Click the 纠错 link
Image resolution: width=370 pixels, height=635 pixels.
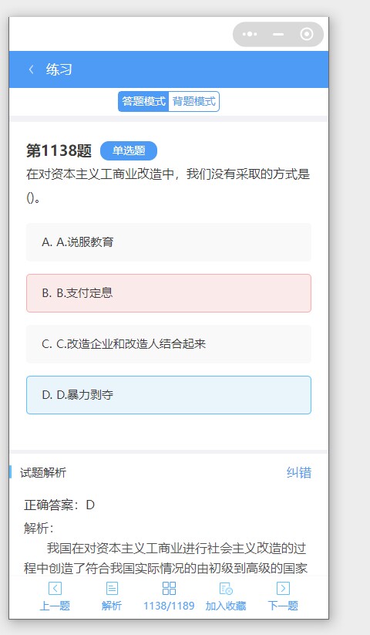point(299,473)
